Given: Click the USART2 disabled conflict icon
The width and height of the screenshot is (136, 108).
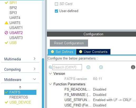Looking at the screenshot, I should 6,33.
